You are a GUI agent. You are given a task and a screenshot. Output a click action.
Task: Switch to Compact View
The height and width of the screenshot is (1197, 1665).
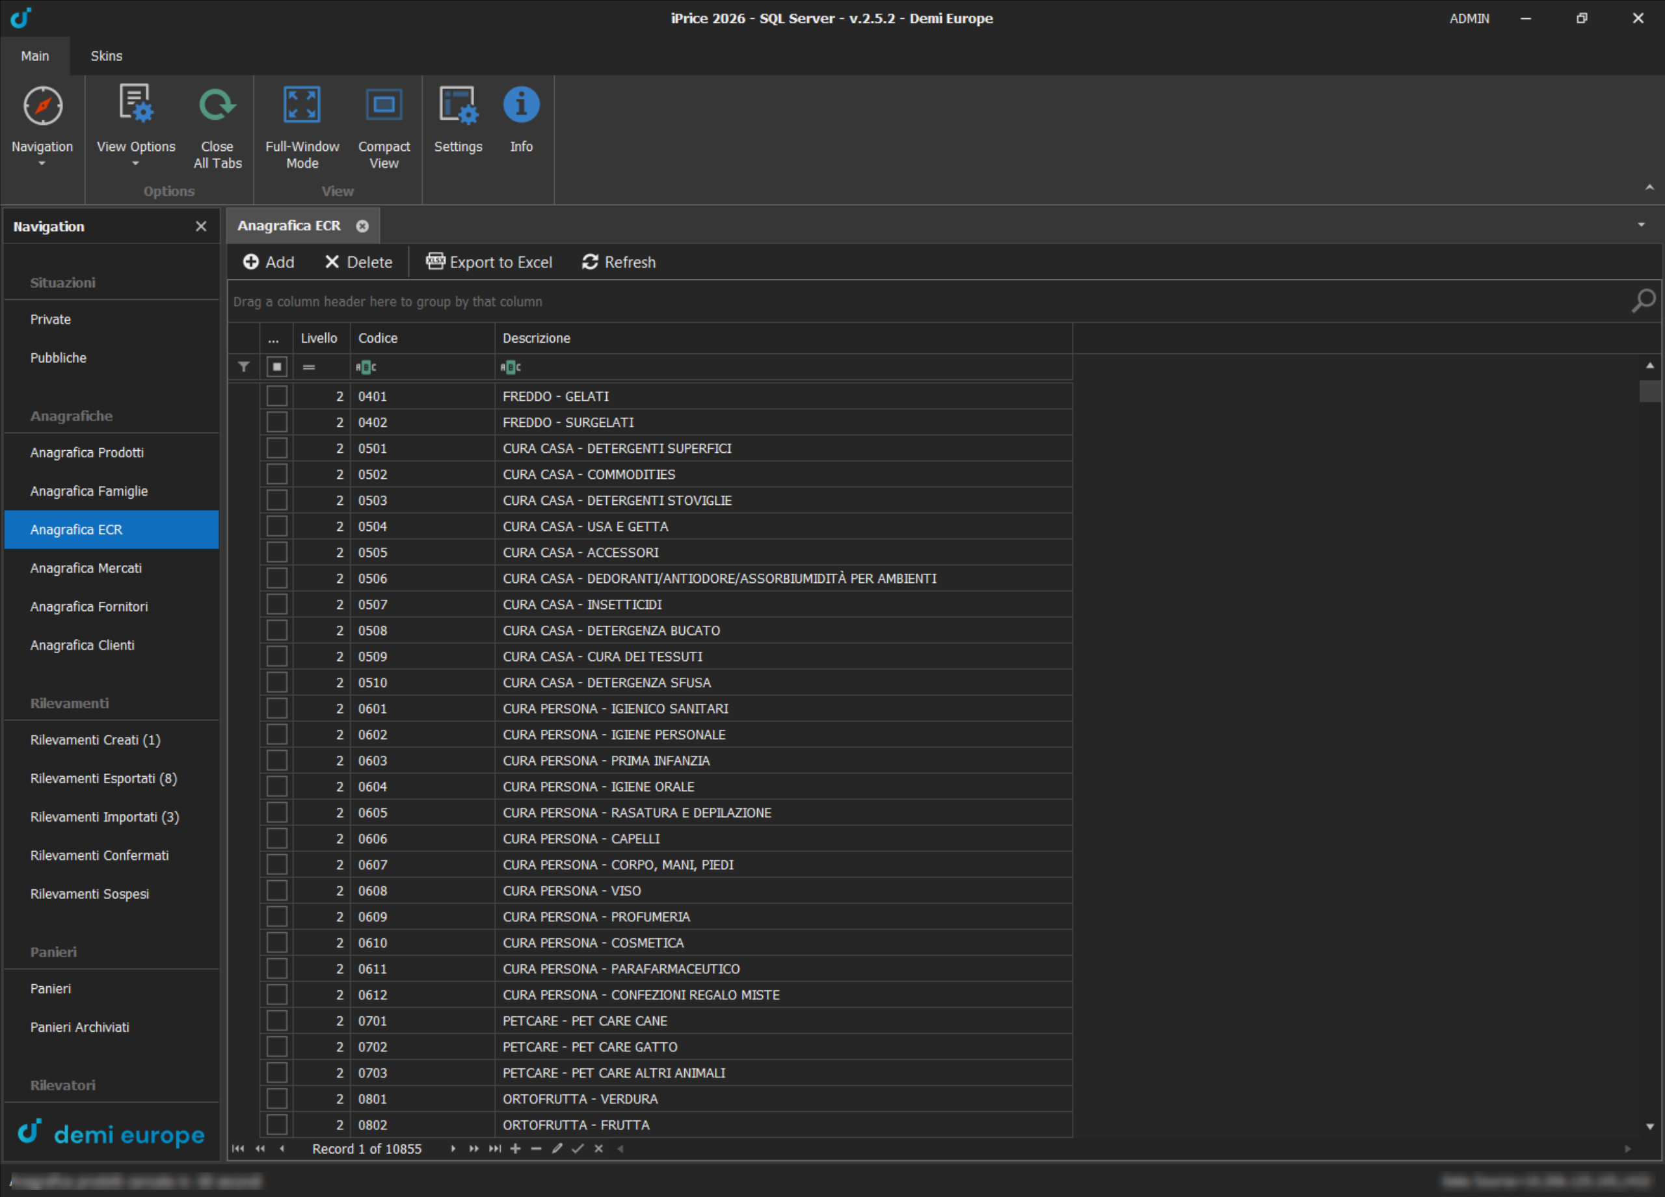click(384, 104)
